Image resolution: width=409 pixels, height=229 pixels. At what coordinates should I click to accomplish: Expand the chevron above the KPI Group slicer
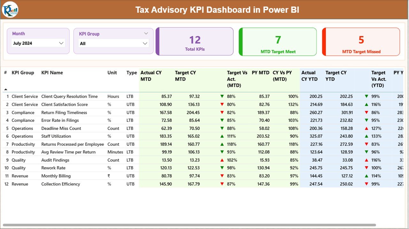click(x=146, y=33)
